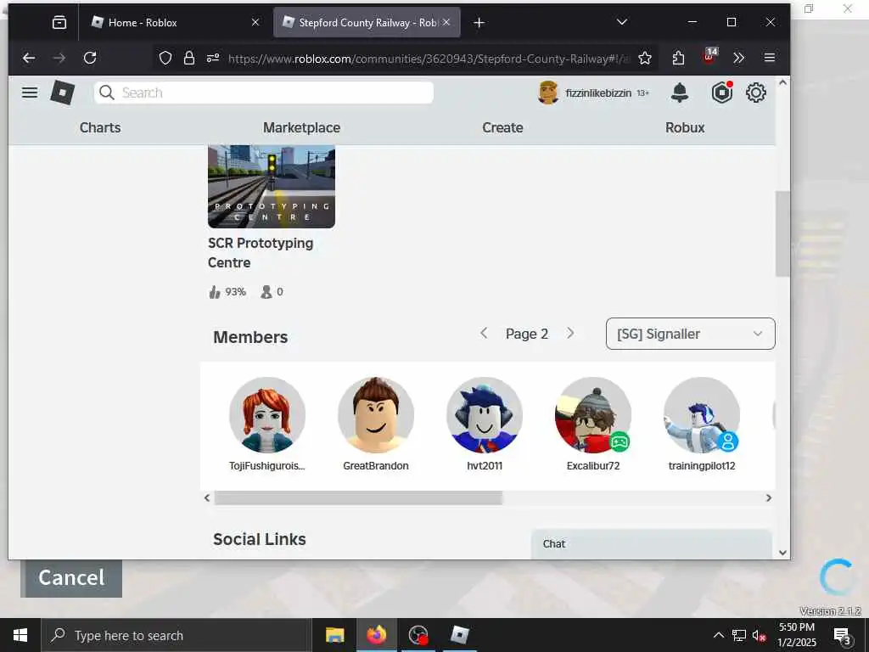Open the site permissions icon in address bar
The height and width of the screenshot is (652, 869).
point(213,58)
